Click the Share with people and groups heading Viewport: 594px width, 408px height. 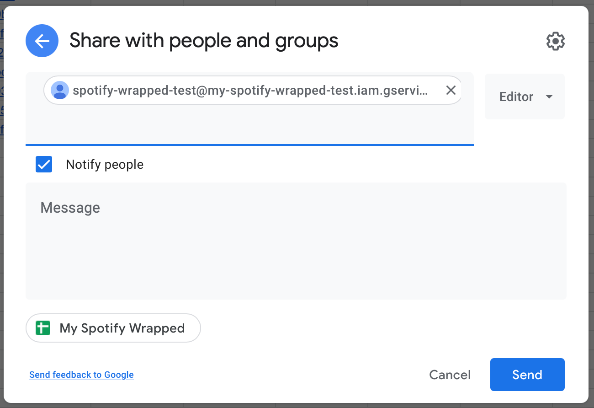(x=204, y=41)
